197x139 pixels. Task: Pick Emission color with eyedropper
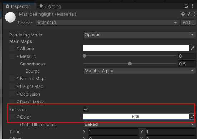click(x=193, y=116)
